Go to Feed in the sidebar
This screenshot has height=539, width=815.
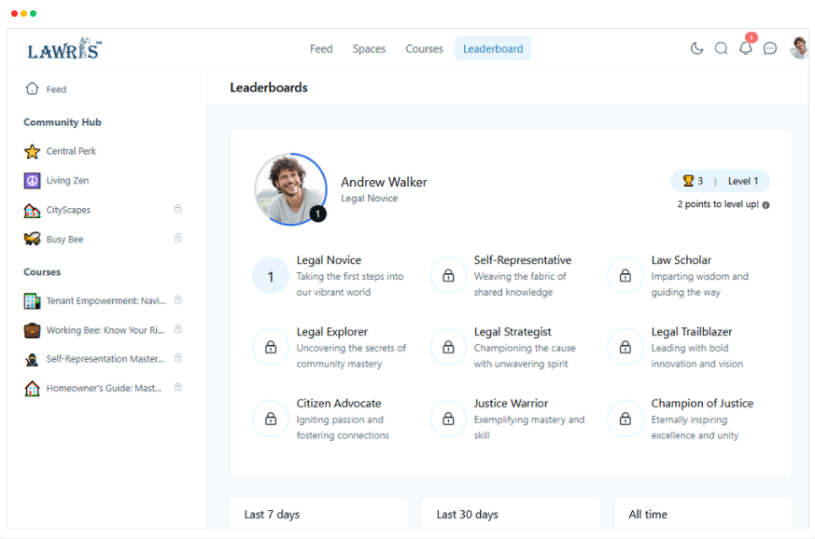(x=56, y=90)
